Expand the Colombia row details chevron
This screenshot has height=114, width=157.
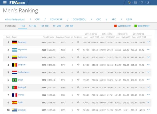tap(148, 57)
